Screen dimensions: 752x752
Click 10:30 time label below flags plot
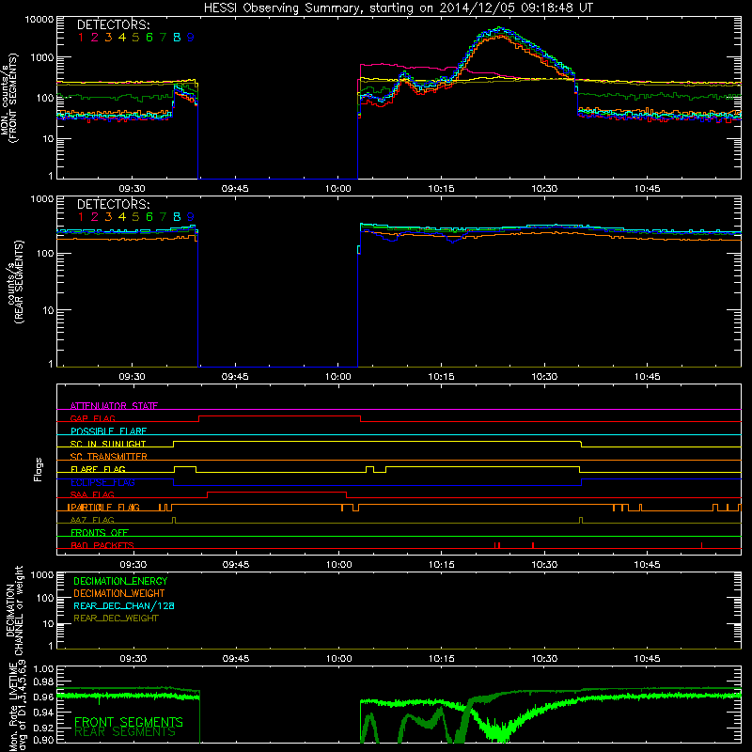pyautogui.click(x=544, y=565)
